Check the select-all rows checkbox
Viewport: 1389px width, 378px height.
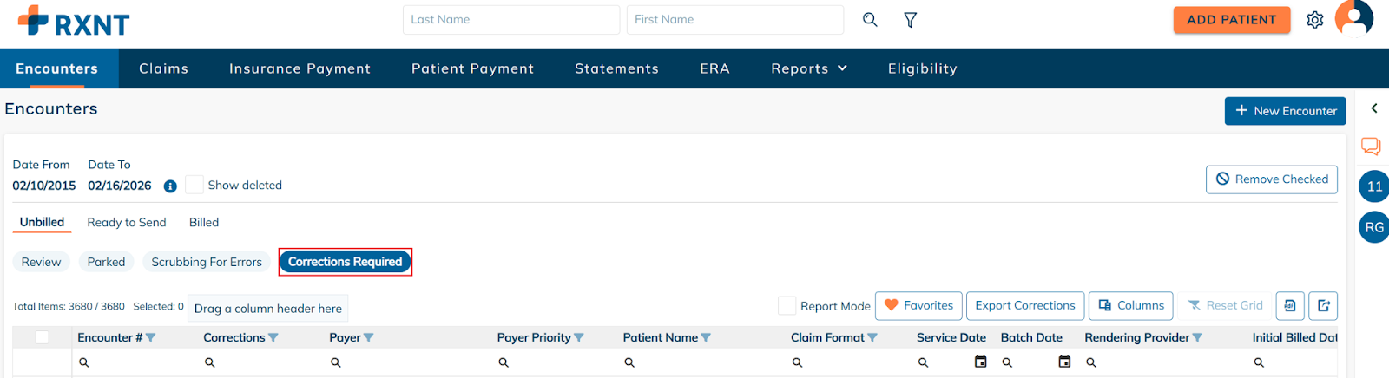point(42,337)
